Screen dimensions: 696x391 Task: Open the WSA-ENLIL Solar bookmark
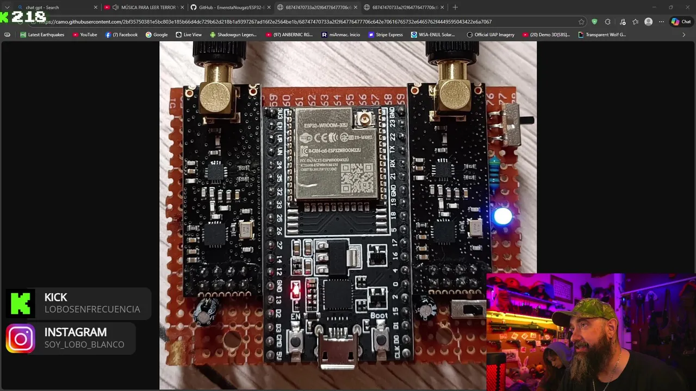coord(433,34)
